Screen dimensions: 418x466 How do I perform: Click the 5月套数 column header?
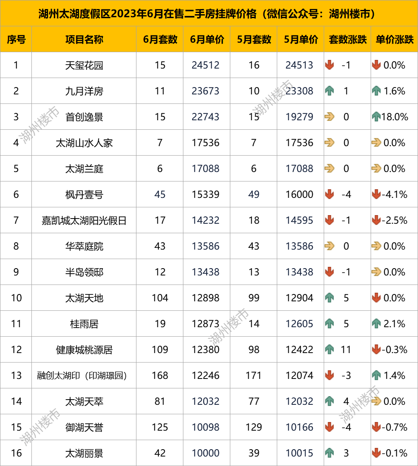pyautogui.click(x=254, y=39)
